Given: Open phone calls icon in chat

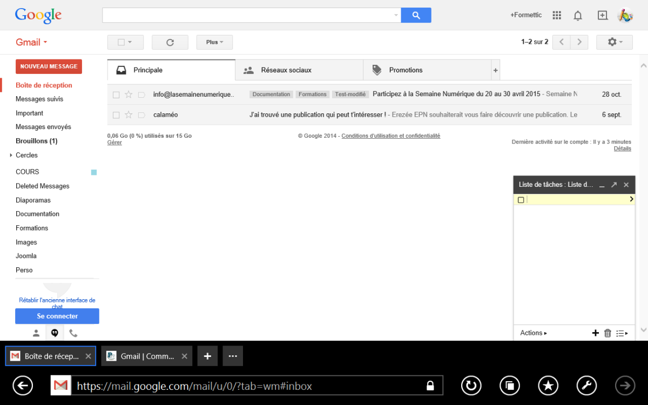Looking at the screenshot, I should (x=73, y=333).
